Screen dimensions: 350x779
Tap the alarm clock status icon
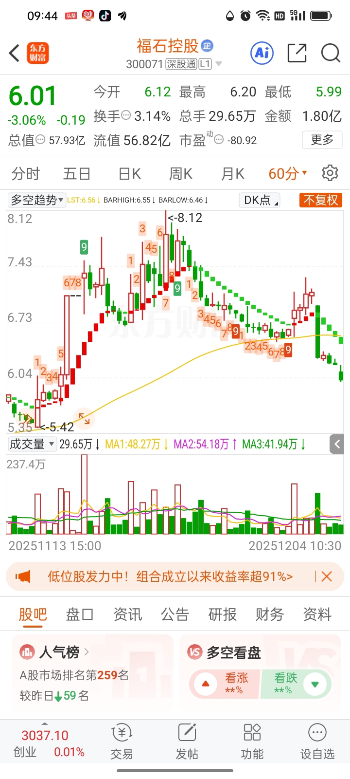pos(246,16)
